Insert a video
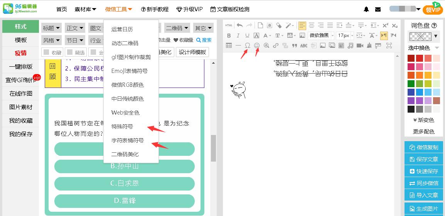The image size is (445, 216). 360,46
